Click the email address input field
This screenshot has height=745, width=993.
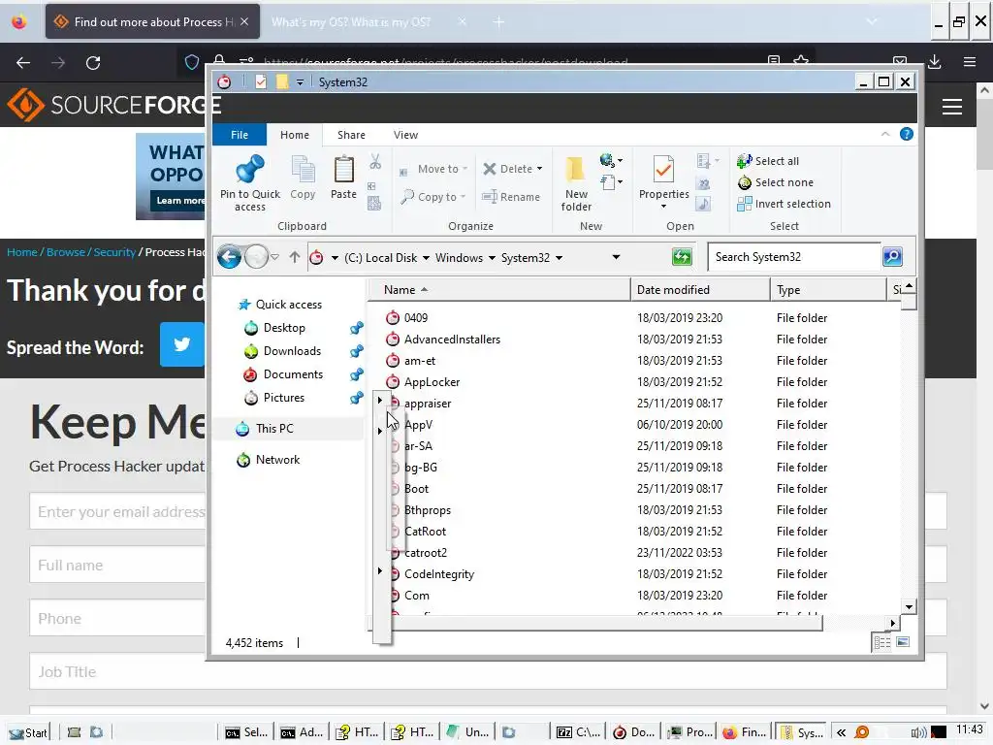tap(117, 511)
